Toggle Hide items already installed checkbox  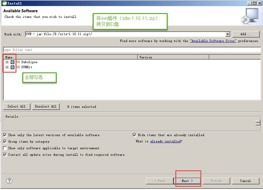[x=134, y=135]
